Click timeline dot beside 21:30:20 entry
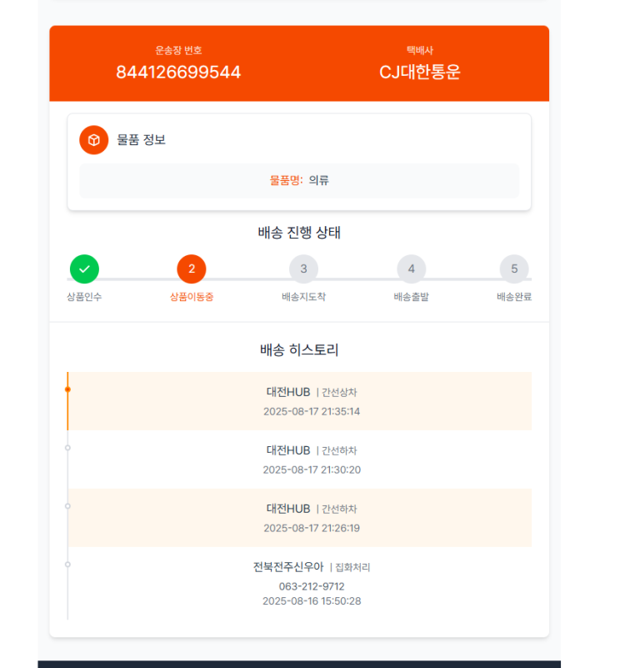The width and height of the screenshot is (625, 668). point(67,448)
